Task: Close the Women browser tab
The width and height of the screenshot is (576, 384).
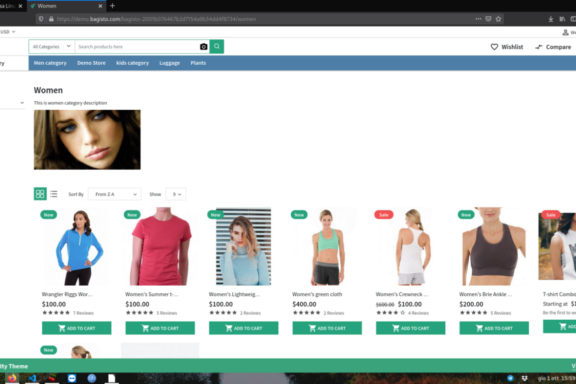Action: (x=100, y=6)
